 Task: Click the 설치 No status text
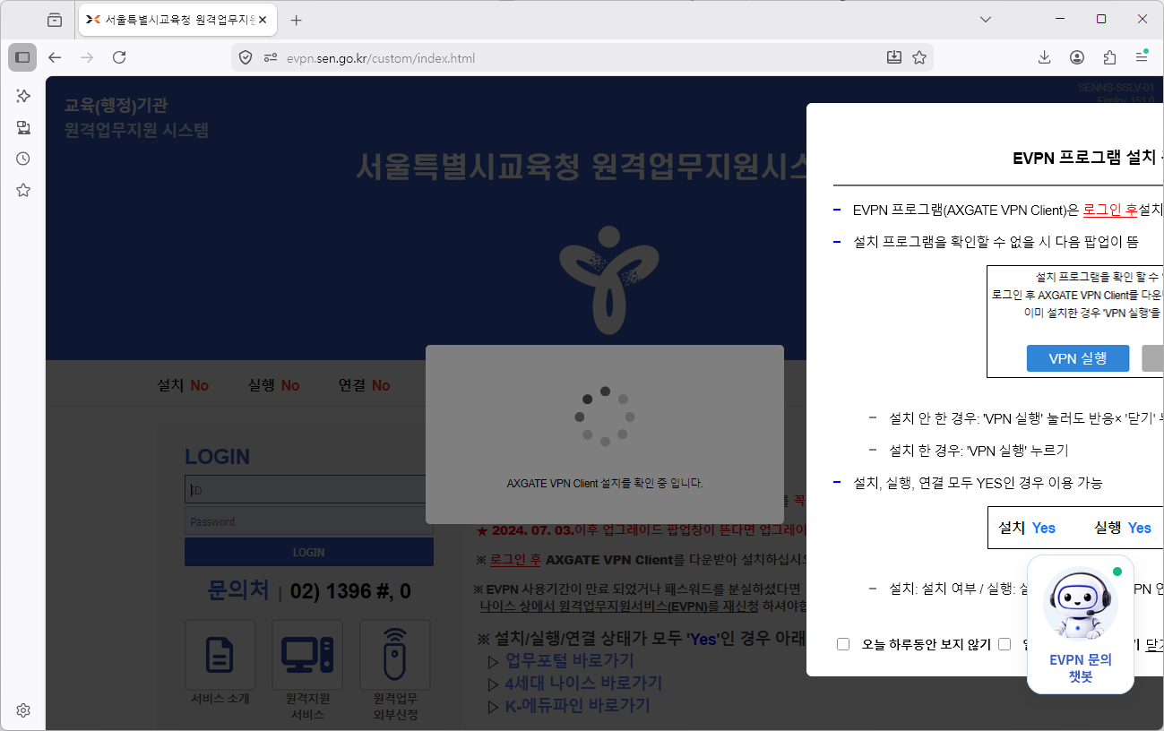coord(183,385)
